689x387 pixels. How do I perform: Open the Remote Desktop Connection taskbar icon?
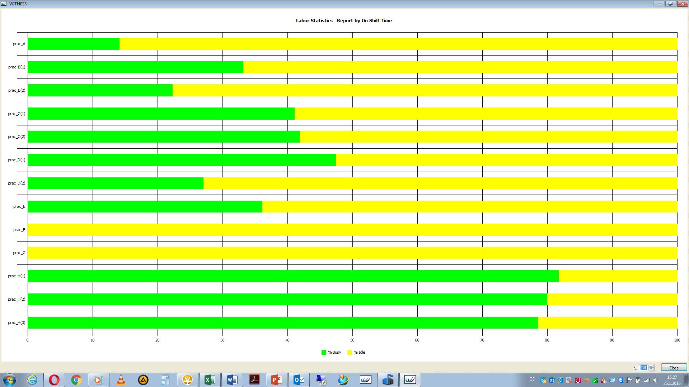[x=321, y=380]
